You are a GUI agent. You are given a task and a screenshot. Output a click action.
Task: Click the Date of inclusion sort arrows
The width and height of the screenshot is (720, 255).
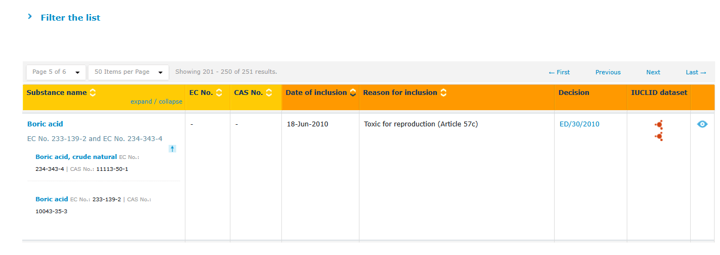(x=353, y=93)
